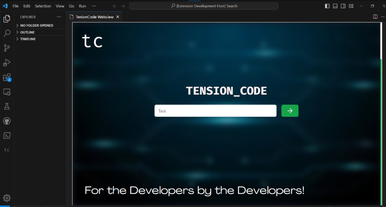The height and width of the screenshot is (207, 386).
Task: Open the Manage settings gear
Action: pos(7,198)
